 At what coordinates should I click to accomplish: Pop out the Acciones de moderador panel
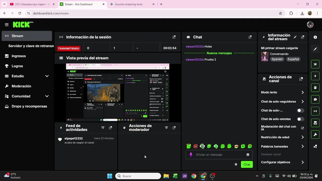tap(174, 128)
